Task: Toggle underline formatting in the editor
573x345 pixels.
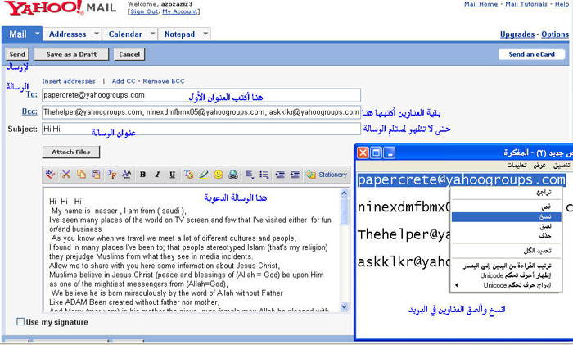Action: tap(172, 175)
